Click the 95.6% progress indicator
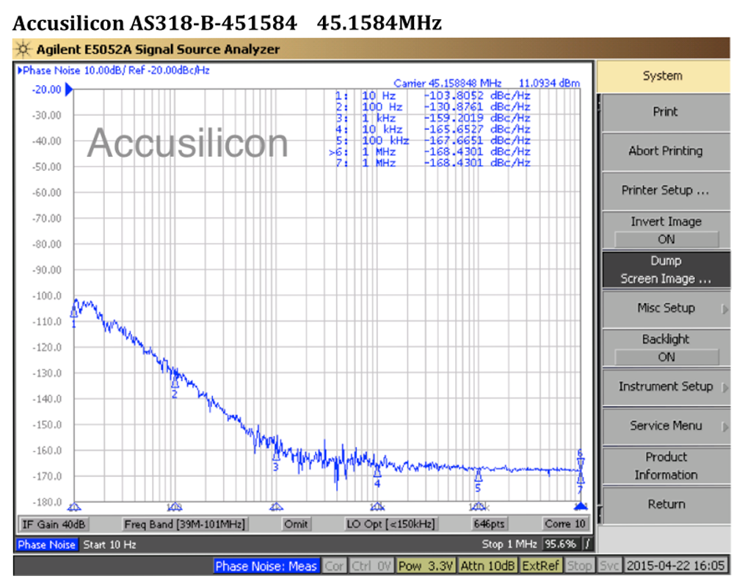 click(560, 544)
